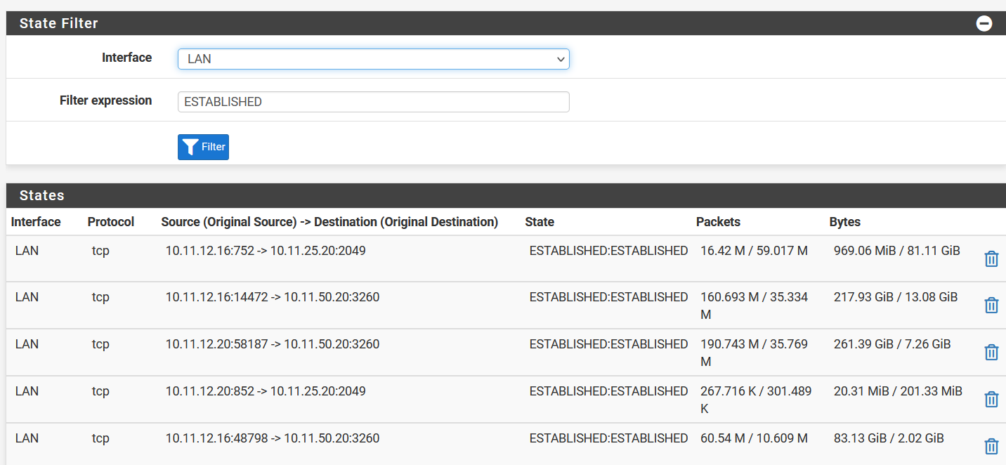This screenshot has height=465, width=1006.
Task: Click the Protocol column header
Action: pyautogui.click(x=110, y=222)
